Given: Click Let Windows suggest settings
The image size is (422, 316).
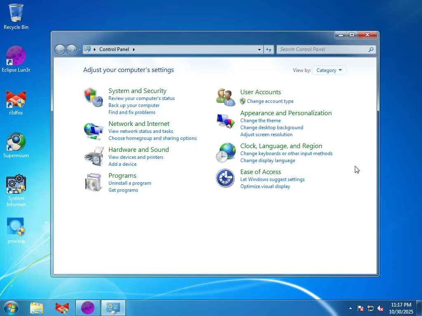Looking at the screenshot, I should tap(272, 179).
